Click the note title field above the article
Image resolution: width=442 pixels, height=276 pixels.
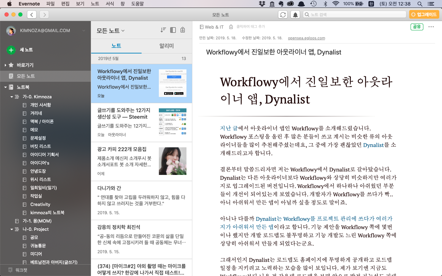tap(273, 52)
